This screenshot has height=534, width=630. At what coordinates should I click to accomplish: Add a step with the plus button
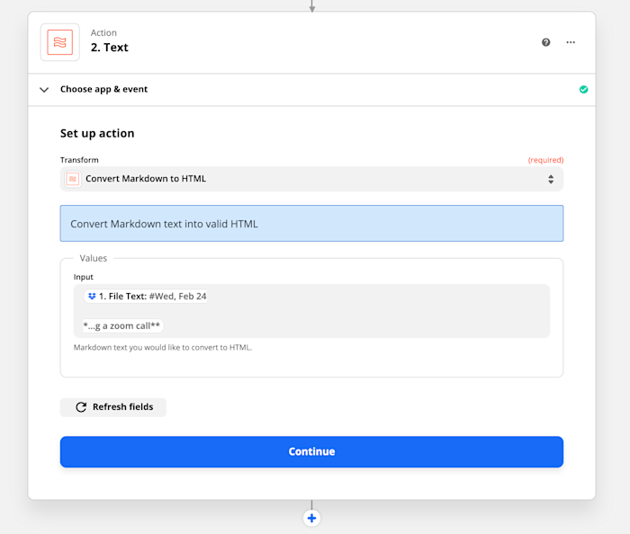point(311,518)
